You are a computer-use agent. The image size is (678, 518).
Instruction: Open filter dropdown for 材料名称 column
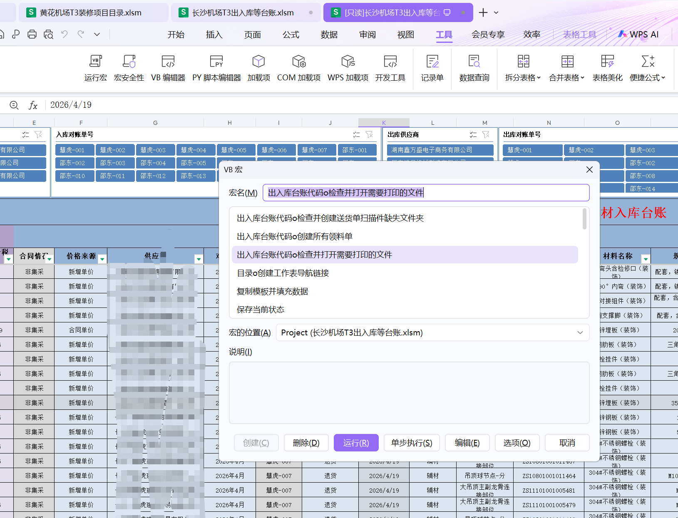pyautogui.click(x=646, y=259)
